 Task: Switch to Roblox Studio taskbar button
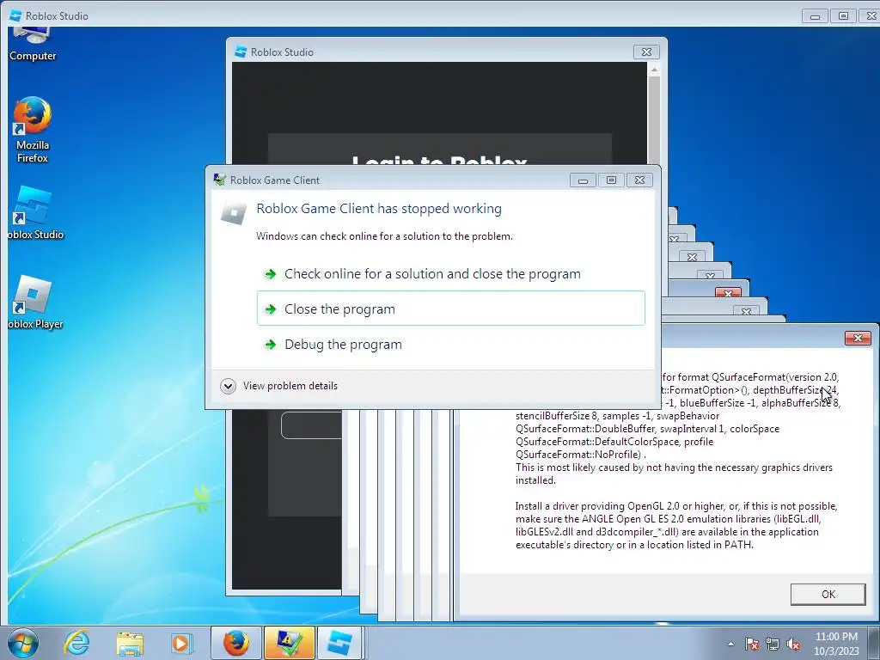(x=339, y=643)
